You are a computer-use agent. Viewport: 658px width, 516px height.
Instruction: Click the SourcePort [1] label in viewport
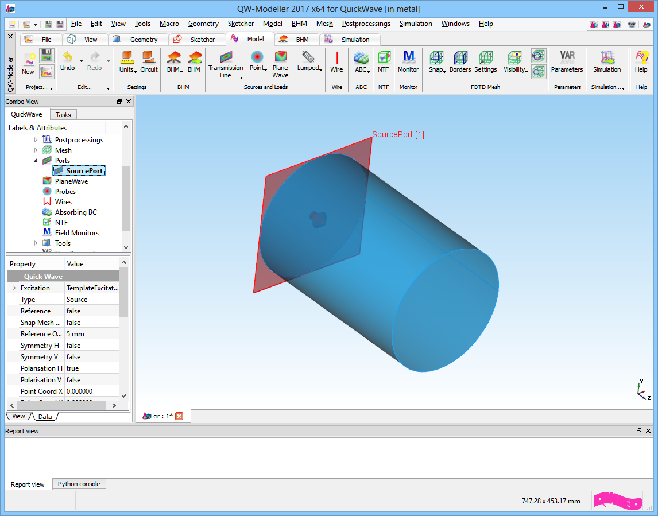398,134
